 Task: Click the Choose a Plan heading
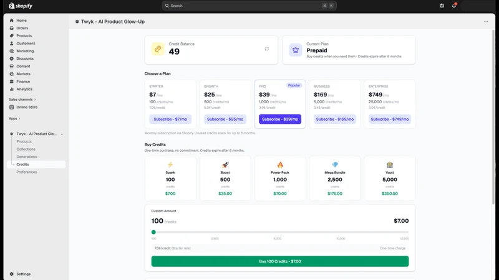click(x=158, y=73)
